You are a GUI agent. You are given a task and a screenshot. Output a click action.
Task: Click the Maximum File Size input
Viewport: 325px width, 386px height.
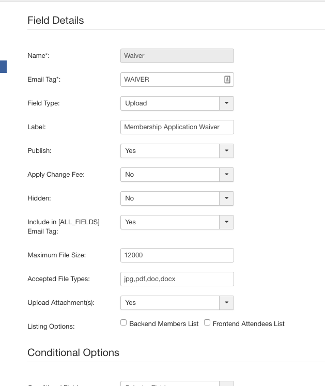(177, 255)
